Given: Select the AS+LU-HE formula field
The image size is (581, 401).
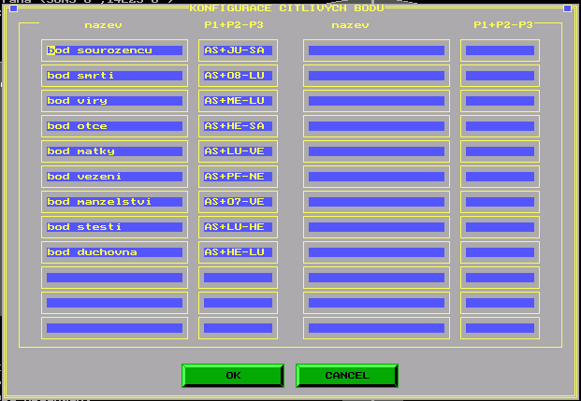Looking at the screenshot, I should click(238, 227).
